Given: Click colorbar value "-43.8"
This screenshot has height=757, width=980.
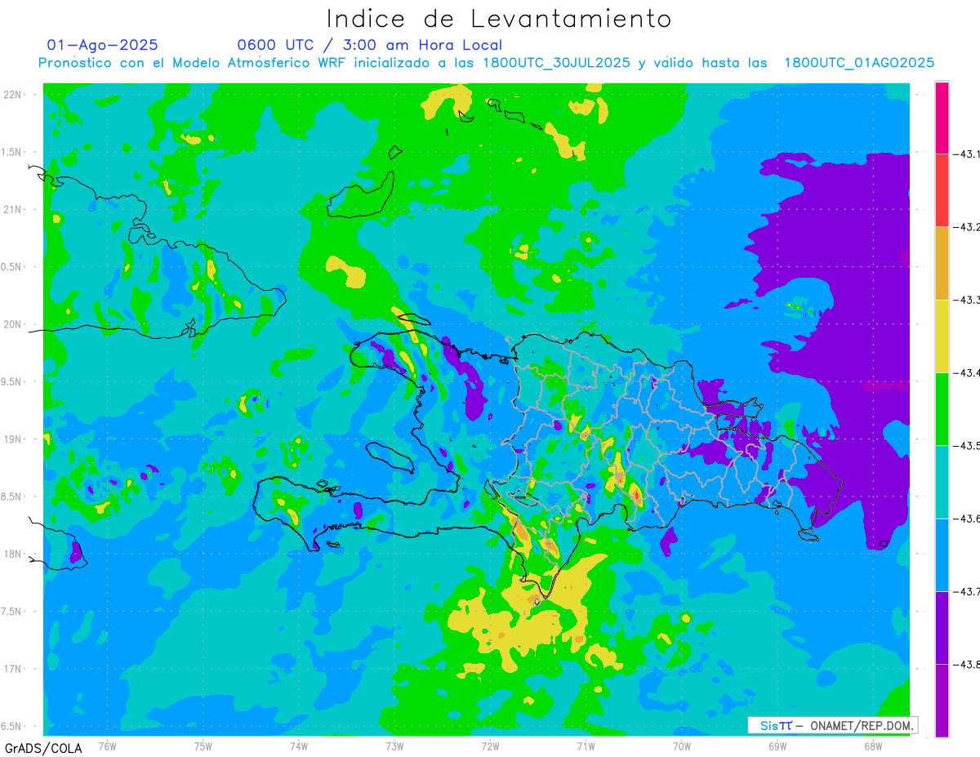Looking at the screenshot, I should 965,665.
